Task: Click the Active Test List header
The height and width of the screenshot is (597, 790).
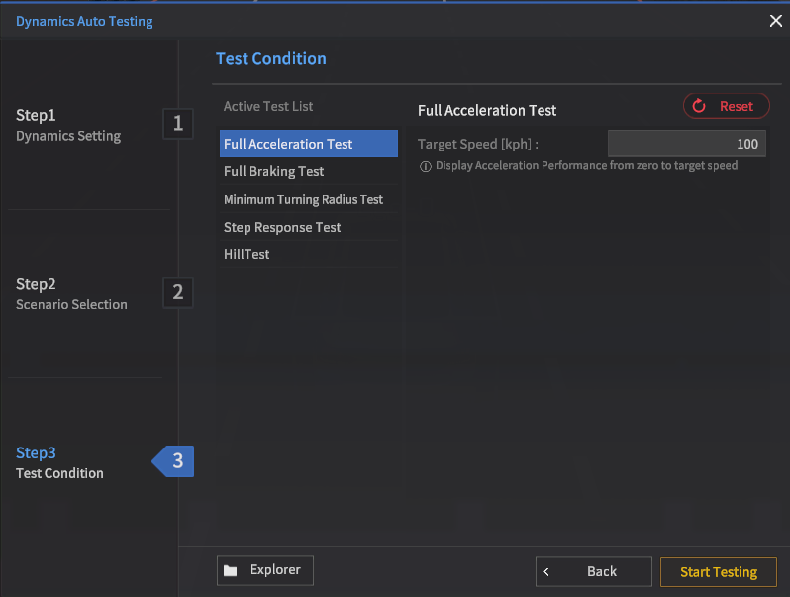Action: coord(268,106)
